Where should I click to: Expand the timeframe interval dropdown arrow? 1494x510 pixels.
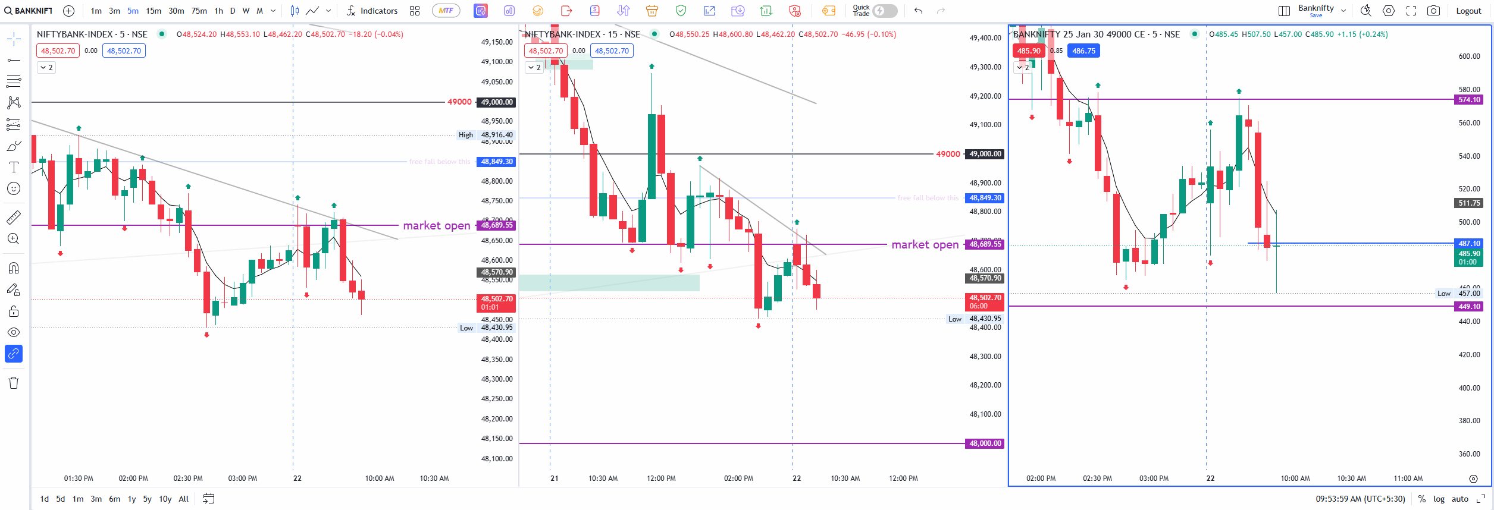pyautogui.click(x=273, y=11)
